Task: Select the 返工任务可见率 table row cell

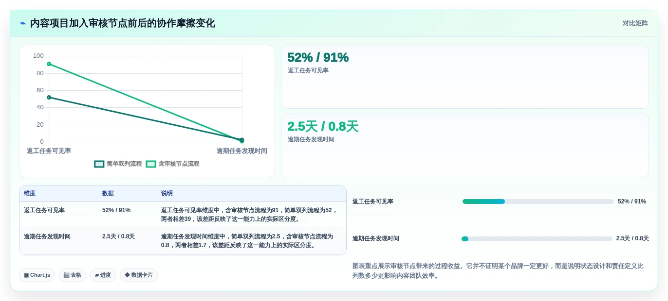Action: (x=44, y=210)
